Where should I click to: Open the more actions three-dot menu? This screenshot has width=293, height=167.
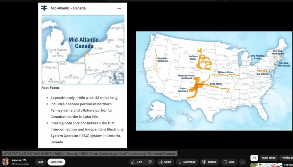click(242, 162)
